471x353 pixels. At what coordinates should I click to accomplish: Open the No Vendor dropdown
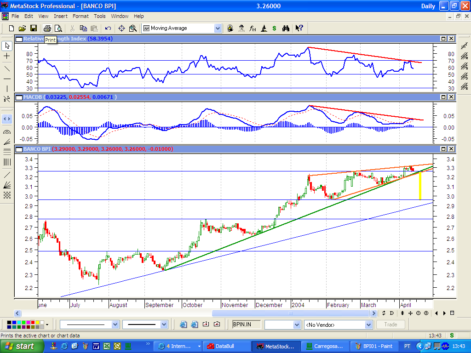368,325
